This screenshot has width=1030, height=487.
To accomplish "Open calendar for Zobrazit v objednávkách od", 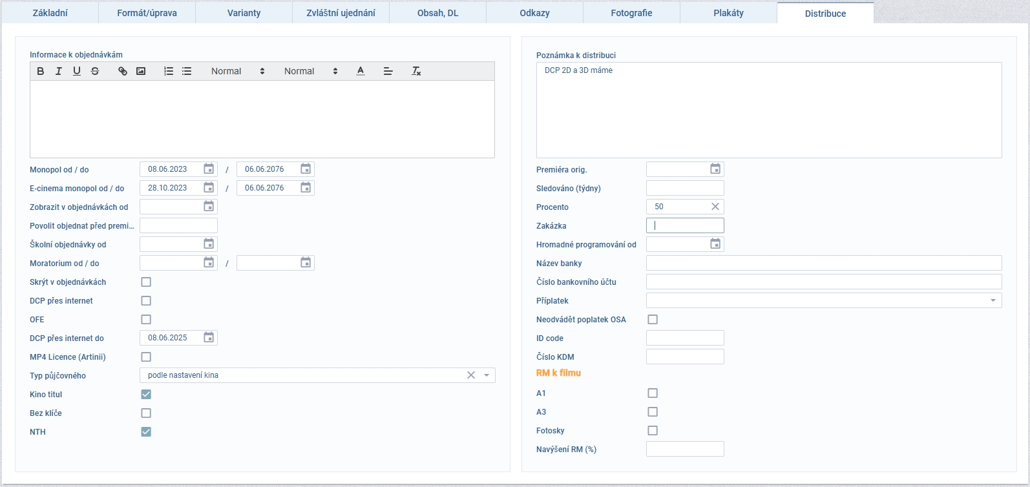I will coord(209,207).
